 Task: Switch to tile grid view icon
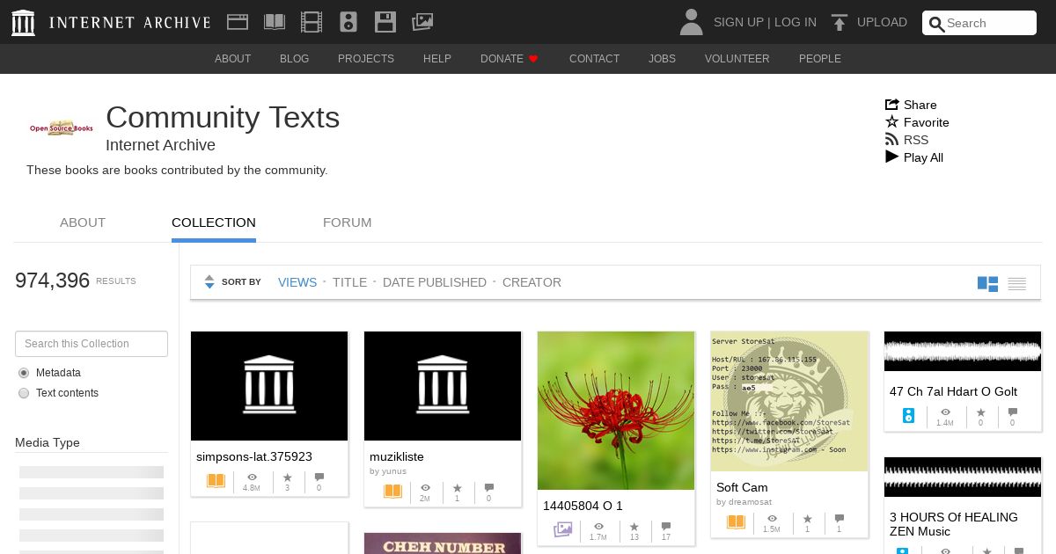[987, 283]
